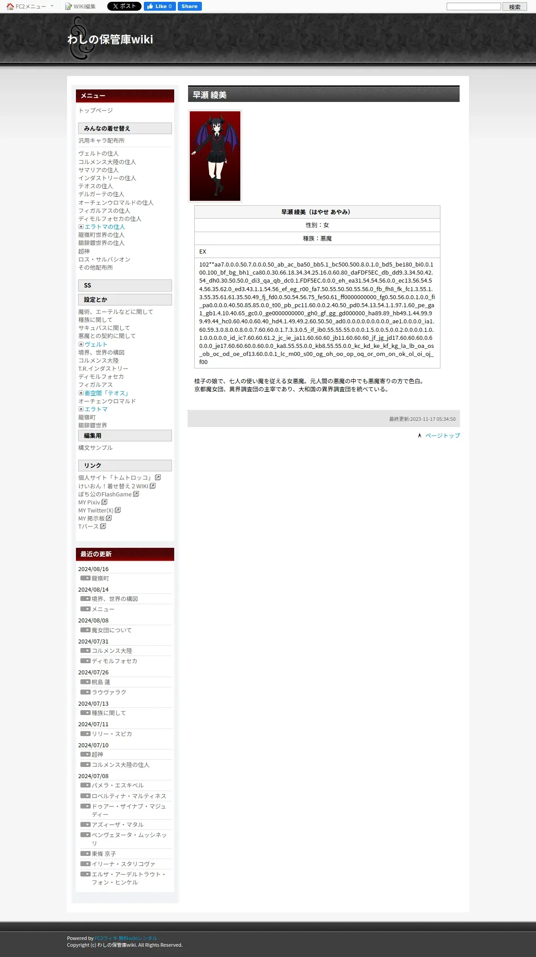This screenshot has width=536, height=957.
Task: Click the 検索 search button
Action: [515, 7]
